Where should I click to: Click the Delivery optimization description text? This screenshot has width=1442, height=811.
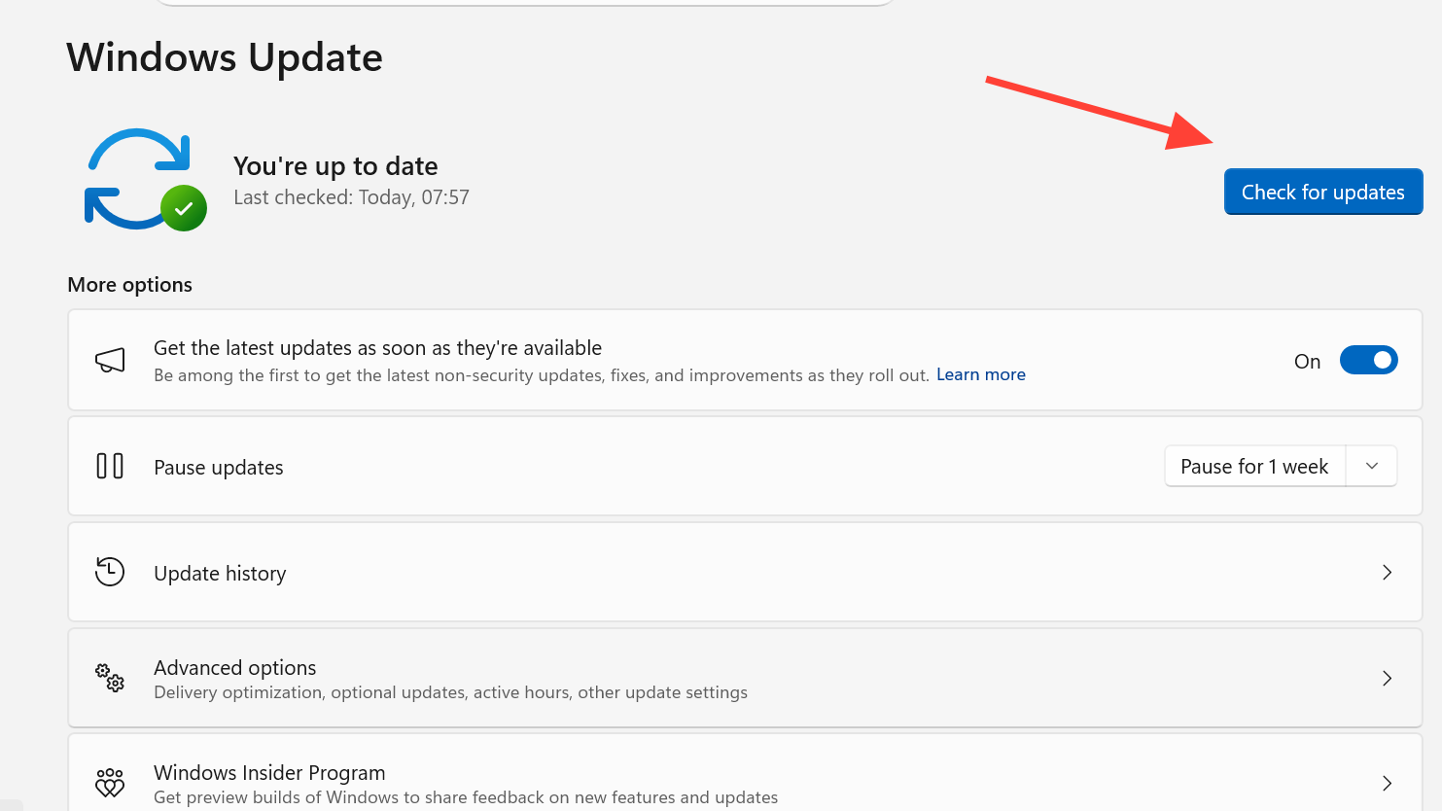[x=450, y=692]
